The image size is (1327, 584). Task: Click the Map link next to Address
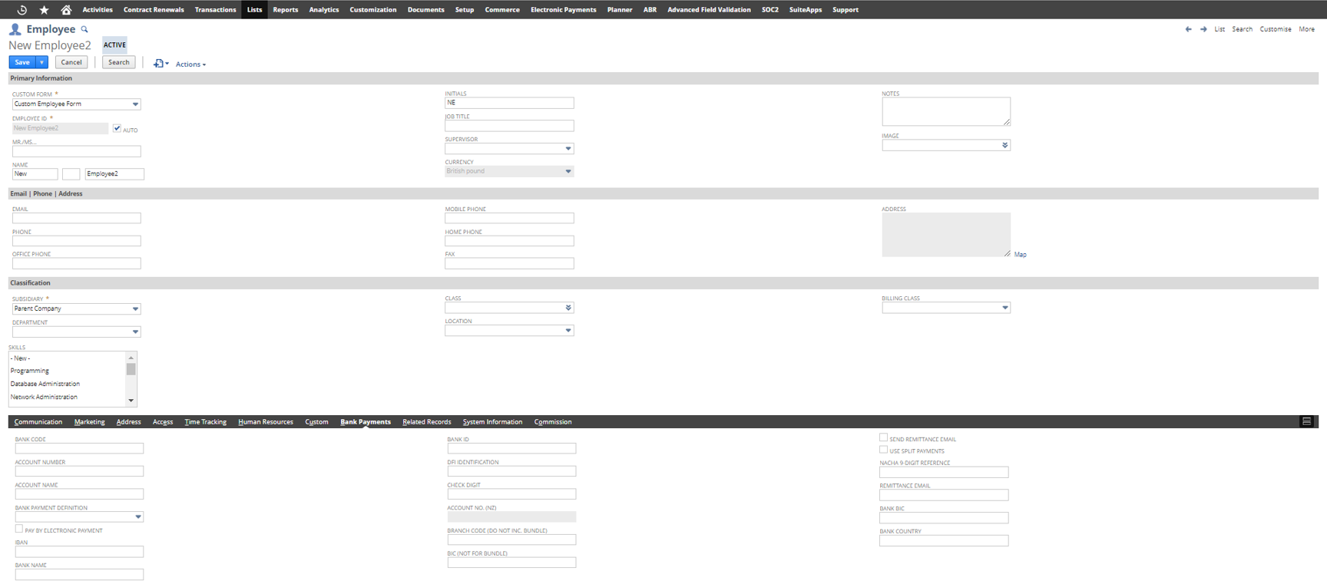[x=1020, y=254]
